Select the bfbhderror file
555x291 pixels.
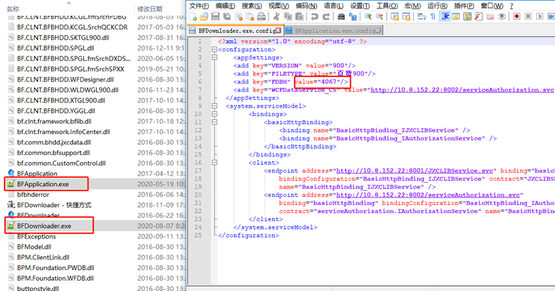(x=33, y=195)
